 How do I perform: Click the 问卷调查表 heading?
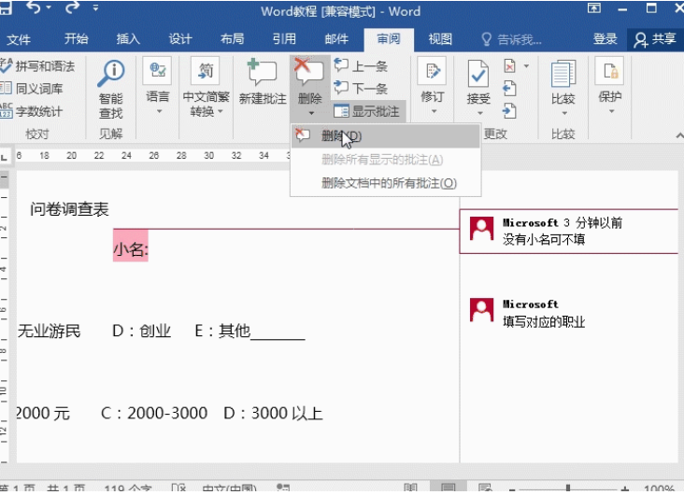[69, 210]
